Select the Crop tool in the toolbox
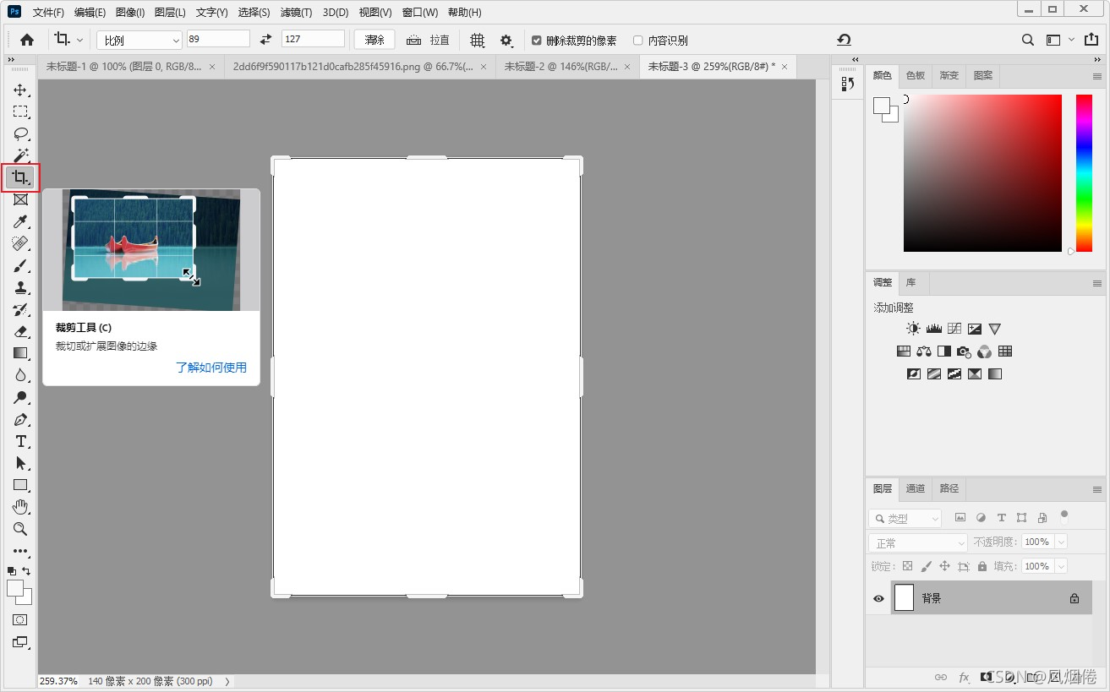Viewport: 1110px width, 692px height. 20,177
